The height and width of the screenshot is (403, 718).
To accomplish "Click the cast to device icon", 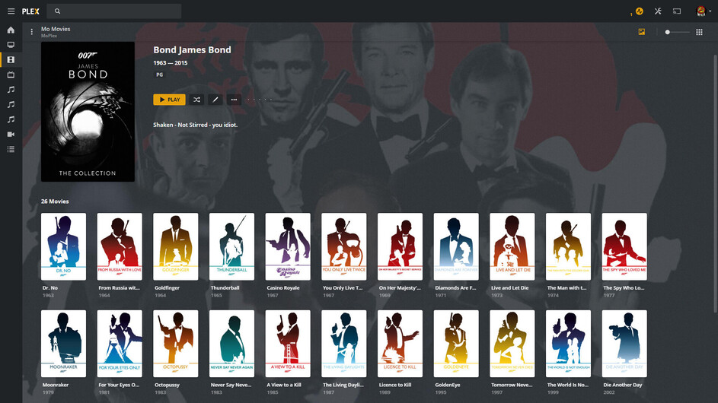I will [677, 11].
